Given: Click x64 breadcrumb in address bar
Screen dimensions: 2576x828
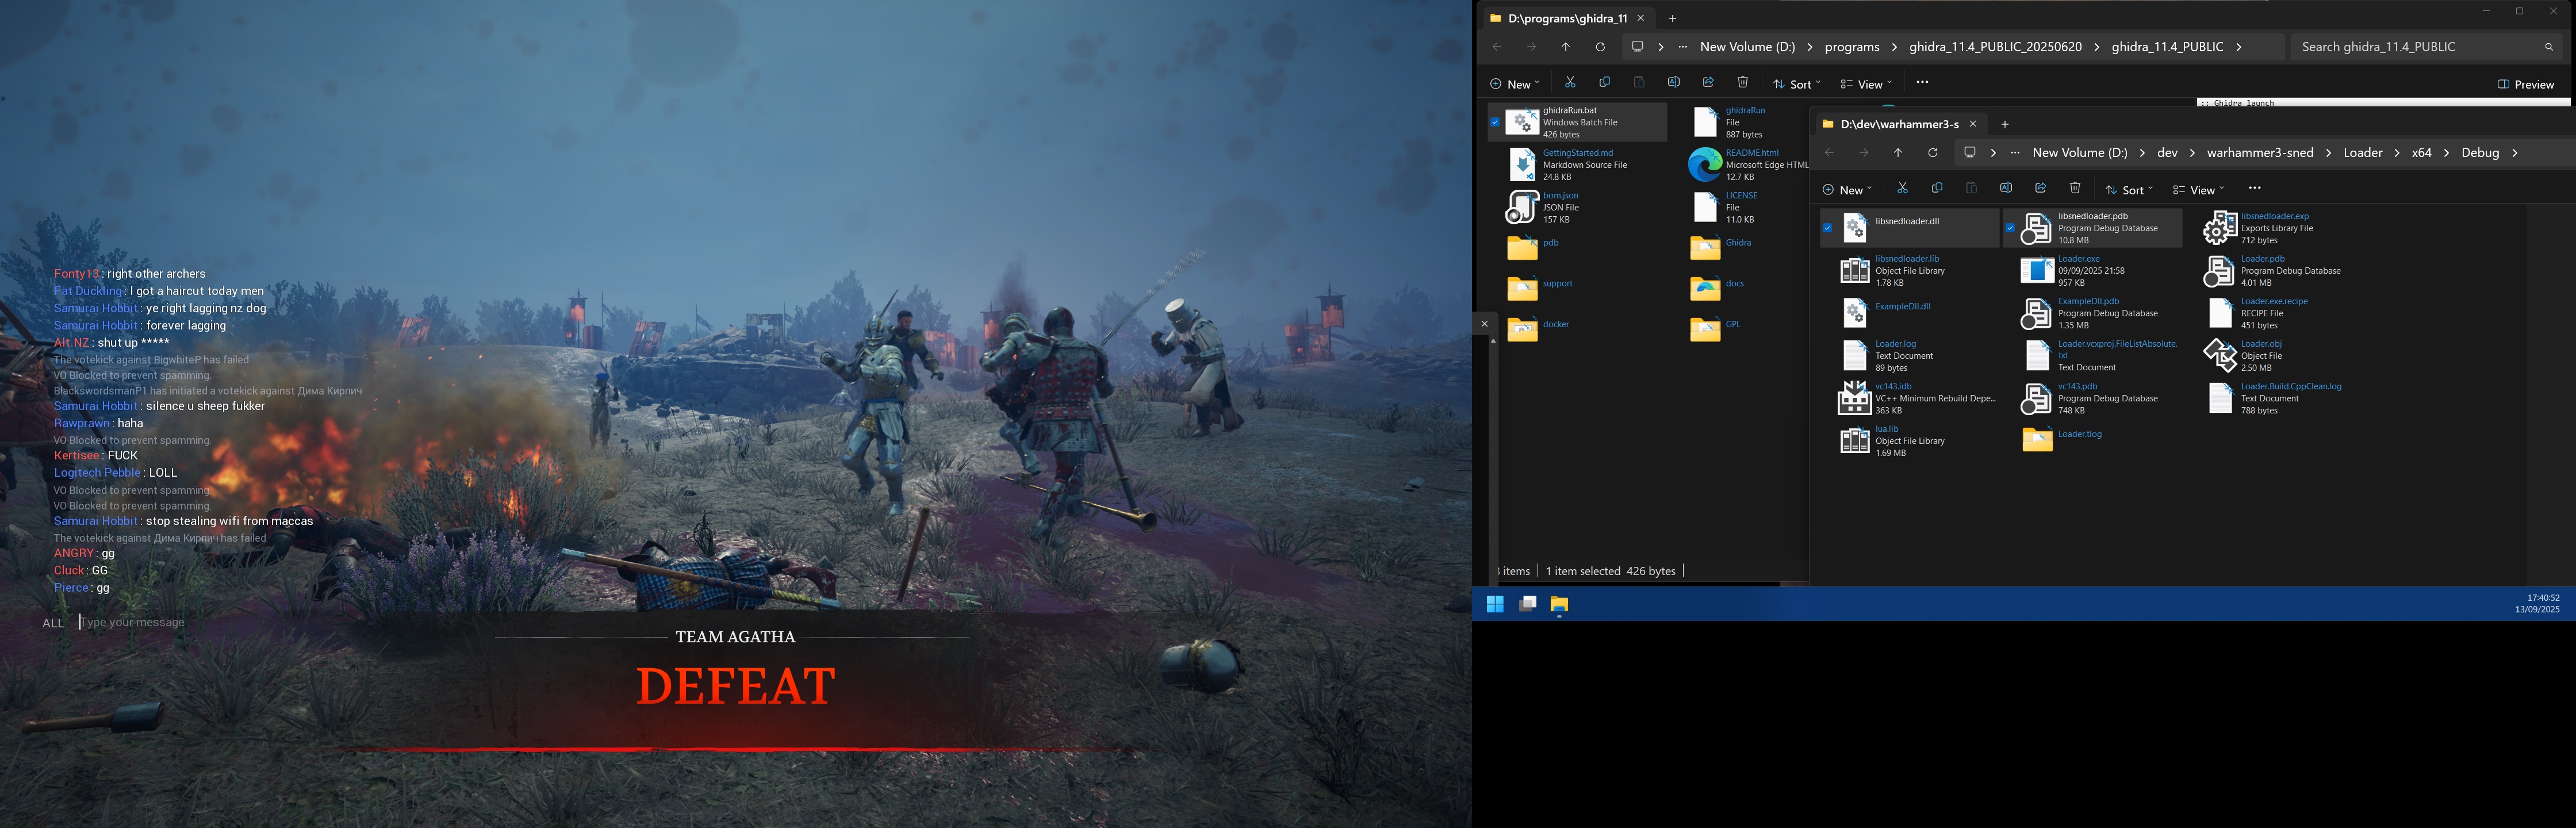Looking at the screenshot, I should [x=2421, y=153].
